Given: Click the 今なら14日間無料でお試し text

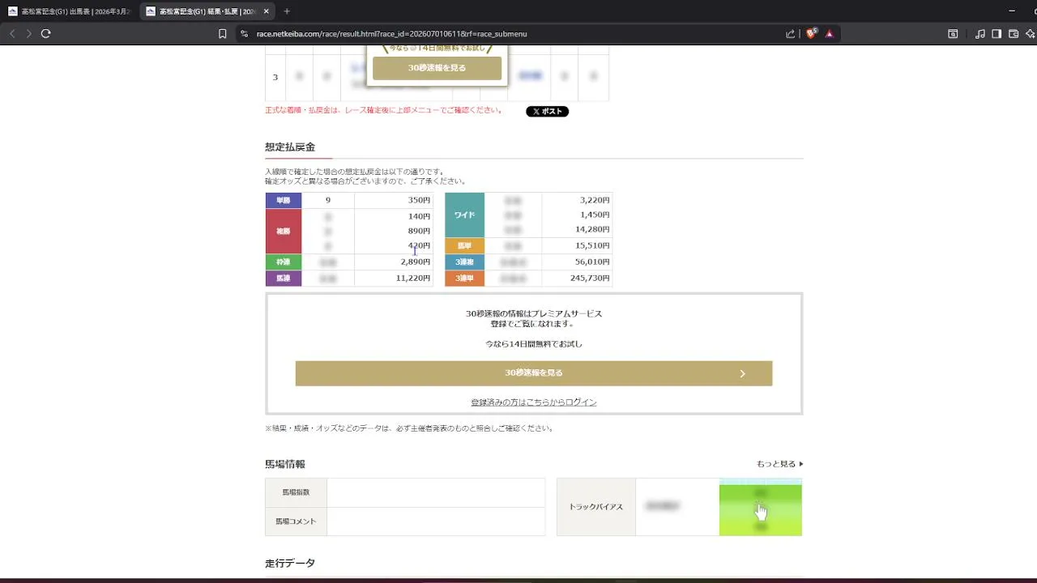Looking at the screenshot, I should point(534,344).
